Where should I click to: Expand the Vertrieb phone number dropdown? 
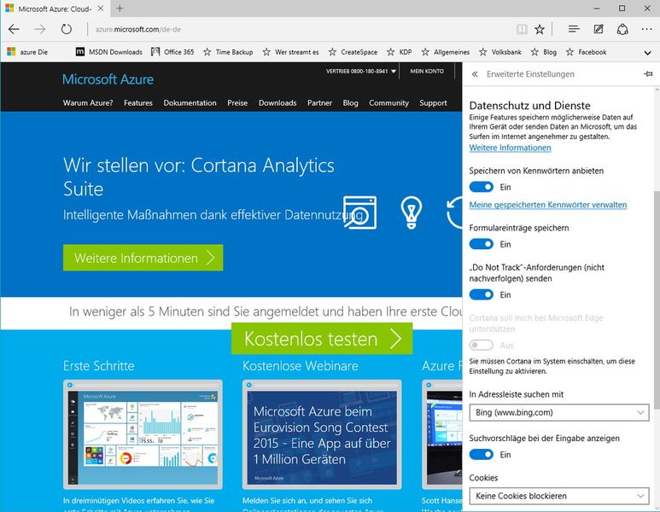[361, 71]
